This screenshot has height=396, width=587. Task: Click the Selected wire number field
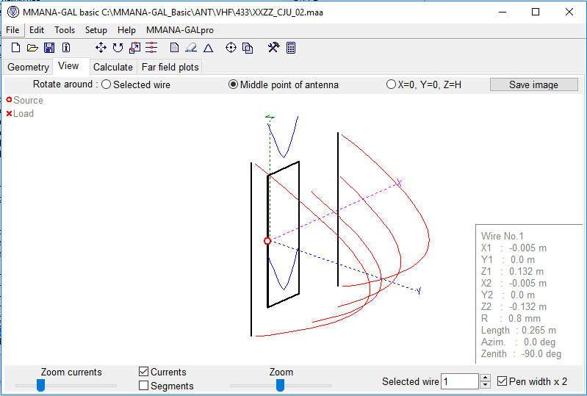pyautogui.click(x=460, y=381)
